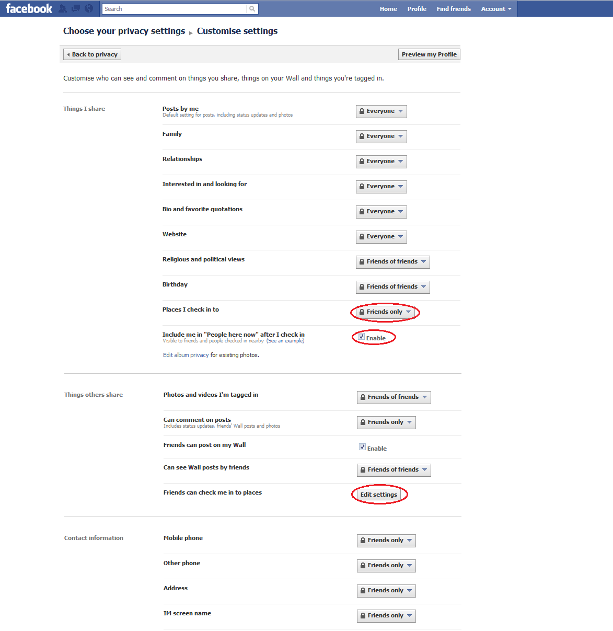The image size is (613, 631).
Task: Open the Bio and favorite quotations dropdown
Action: pos(381,212)
